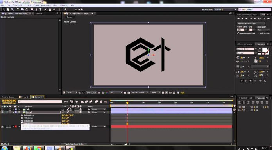Collapse layer 2 properties triangle
This screenshot has width=272, height=150.
point(13,112)
